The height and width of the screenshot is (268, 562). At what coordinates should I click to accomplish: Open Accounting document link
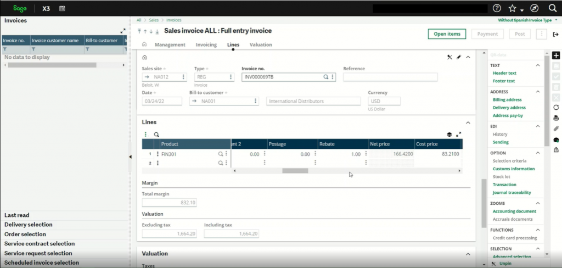(x=514, y=211)
